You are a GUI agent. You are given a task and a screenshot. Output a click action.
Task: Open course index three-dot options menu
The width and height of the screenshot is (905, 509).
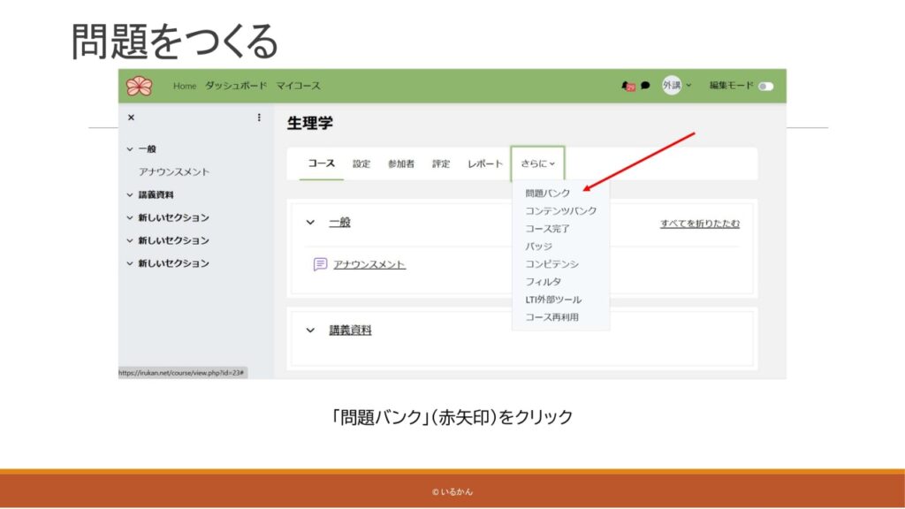pyautogui.click(x=259, y=118)
